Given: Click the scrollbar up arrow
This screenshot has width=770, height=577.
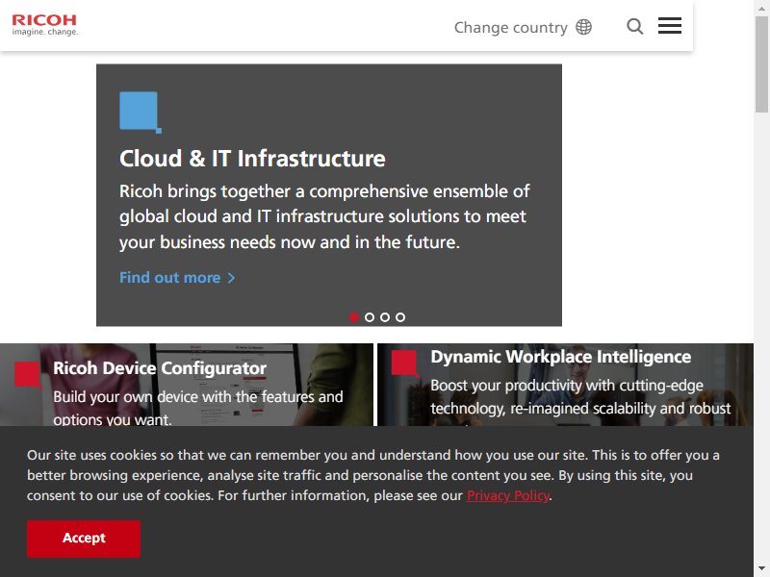Looking at the screenshot, I should pos(761,7).
